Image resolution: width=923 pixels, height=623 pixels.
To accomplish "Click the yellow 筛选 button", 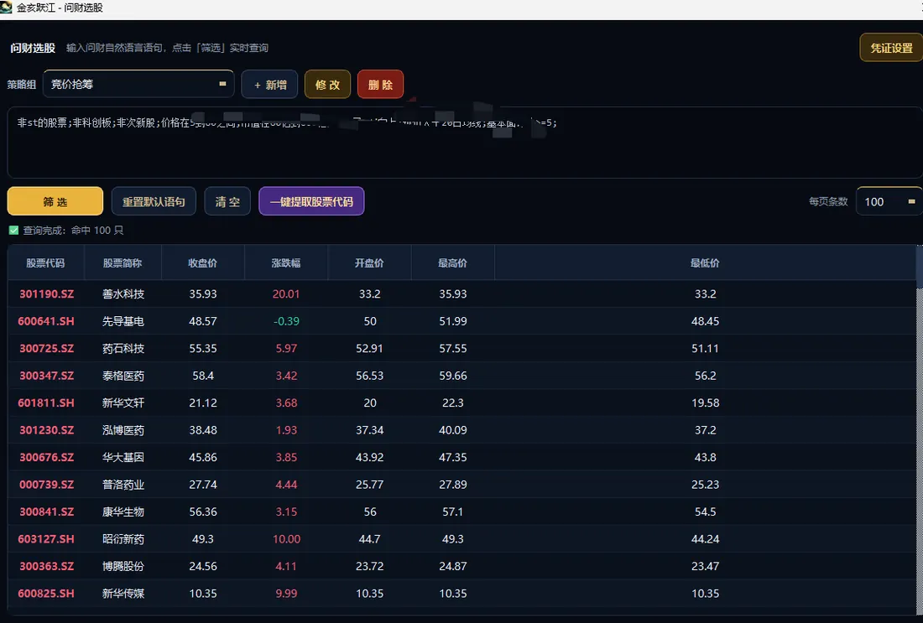I will pyautogui.click(x=55, y=202).
